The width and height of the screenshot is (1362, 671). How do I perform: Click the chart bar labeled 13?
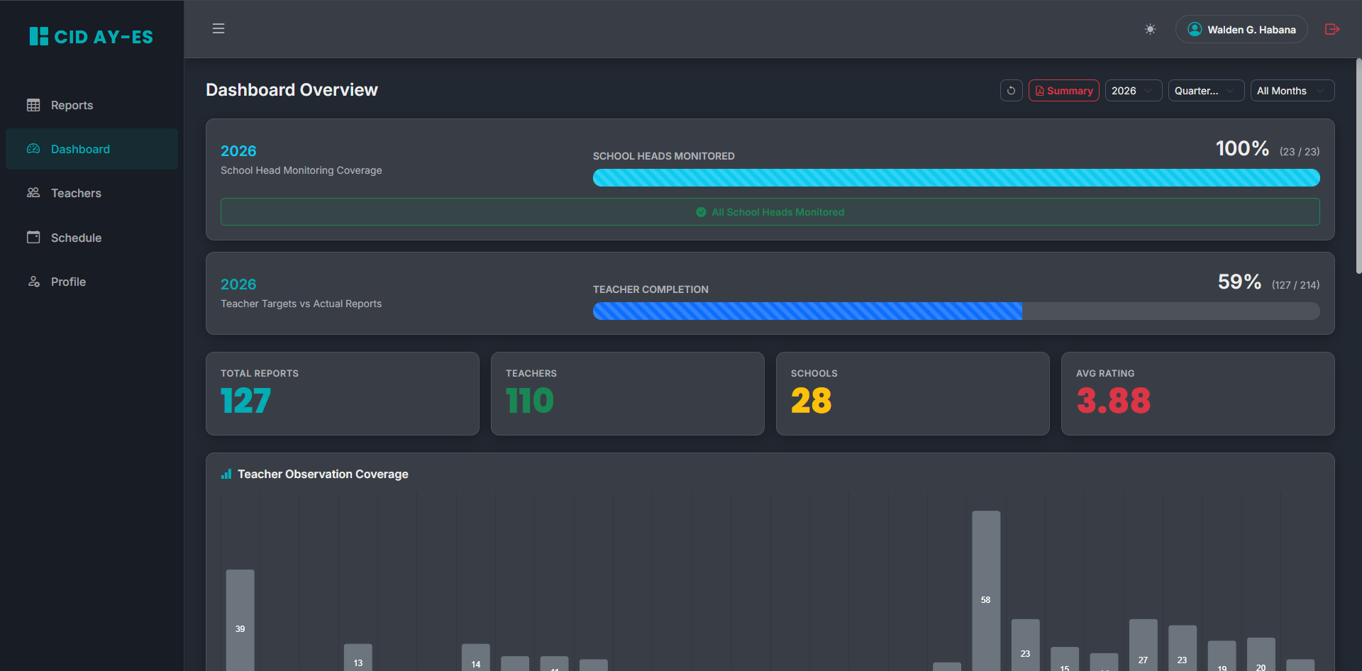click(x=358, y=658)
